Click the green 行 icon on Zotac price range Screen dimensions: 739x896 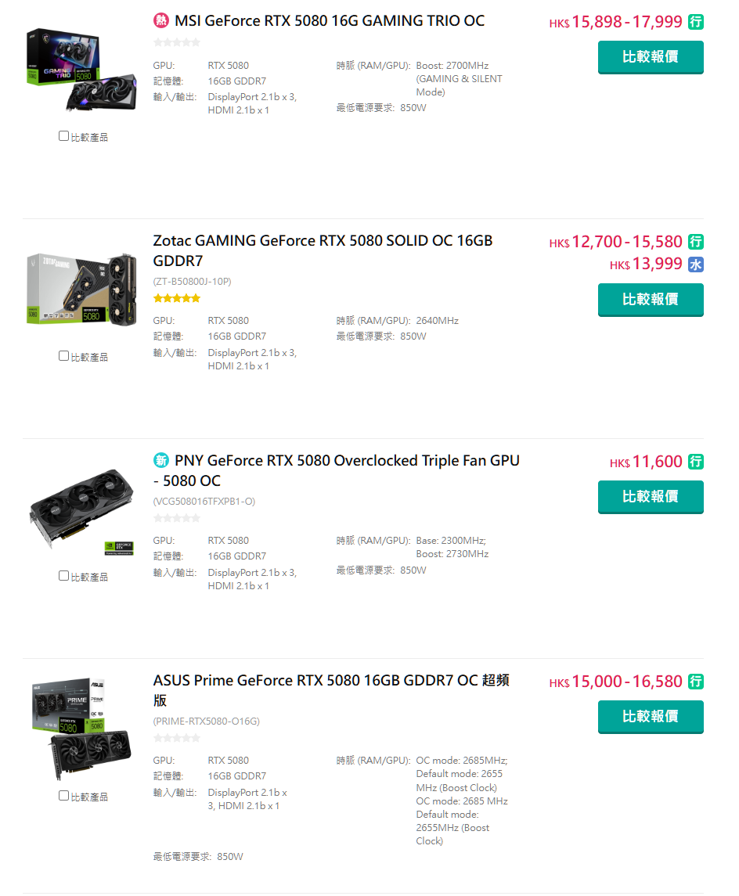point(696,242)
